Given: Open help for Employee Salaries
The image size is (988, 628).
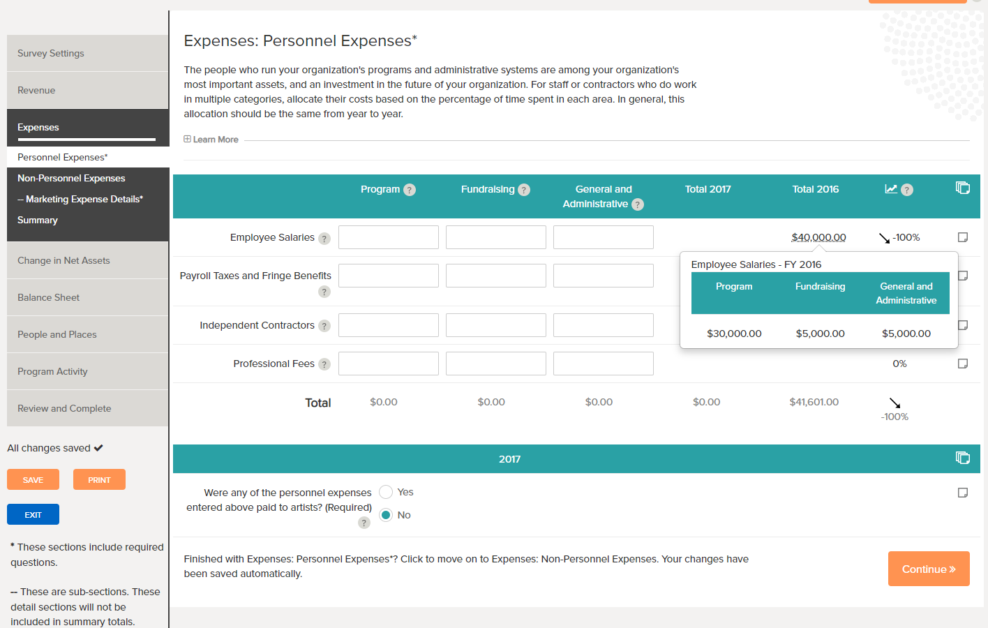Looking at the screenshot, I should coord(324,238).
